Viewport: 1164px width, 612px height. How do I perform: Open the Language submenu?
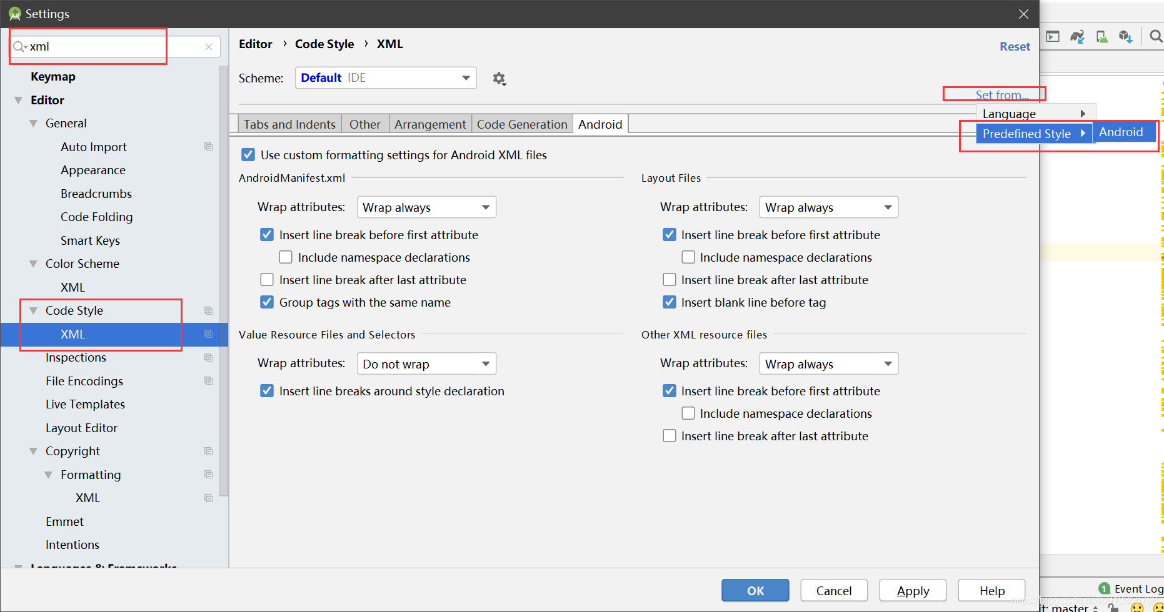[1035, 114]
